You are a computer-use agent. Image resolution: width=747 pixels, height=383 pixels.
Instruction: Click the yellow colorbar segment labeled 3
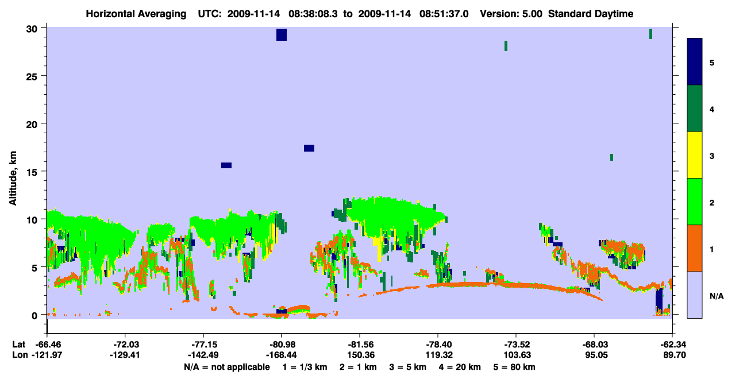point(695,155)
